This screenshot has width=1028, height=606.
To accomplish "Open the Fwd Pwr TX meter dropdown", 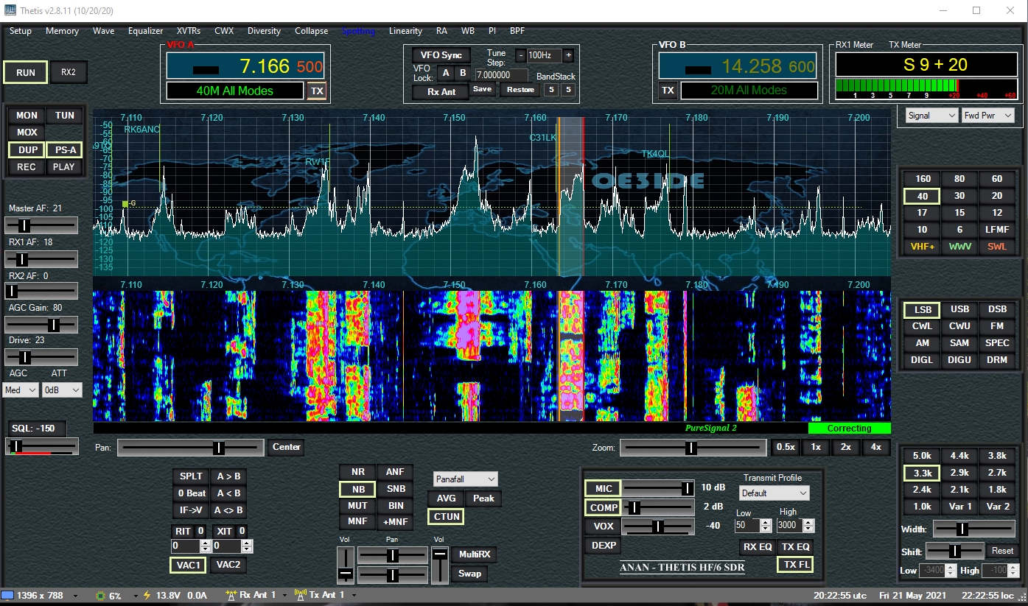I will pos(987,116).
